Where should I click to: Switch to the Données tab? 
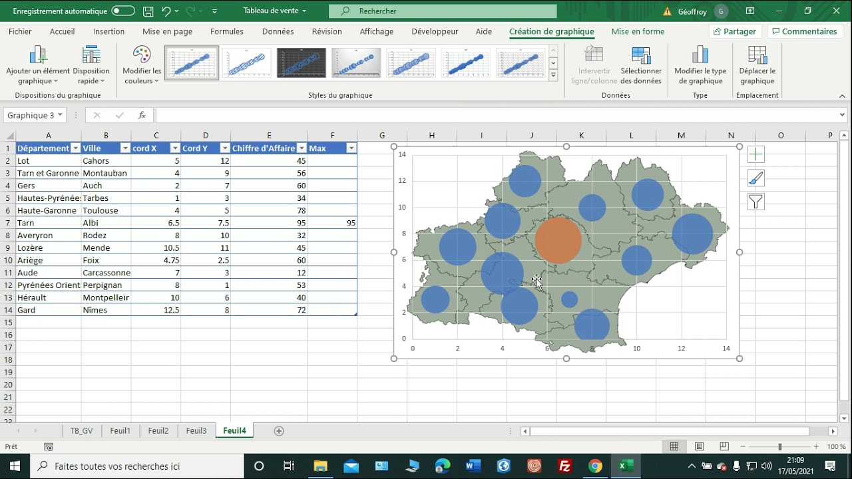point(278,31)
